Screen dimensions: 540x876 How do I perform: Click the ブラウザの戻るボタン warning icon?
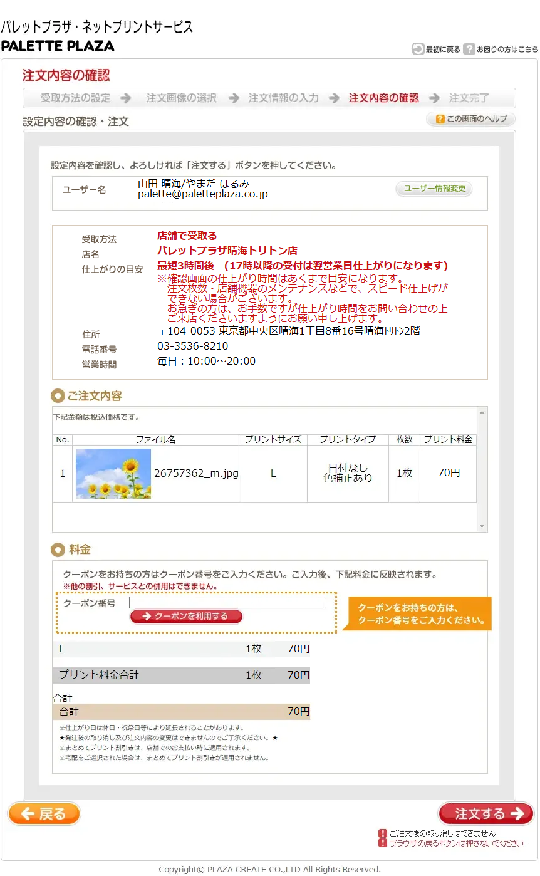382,843
